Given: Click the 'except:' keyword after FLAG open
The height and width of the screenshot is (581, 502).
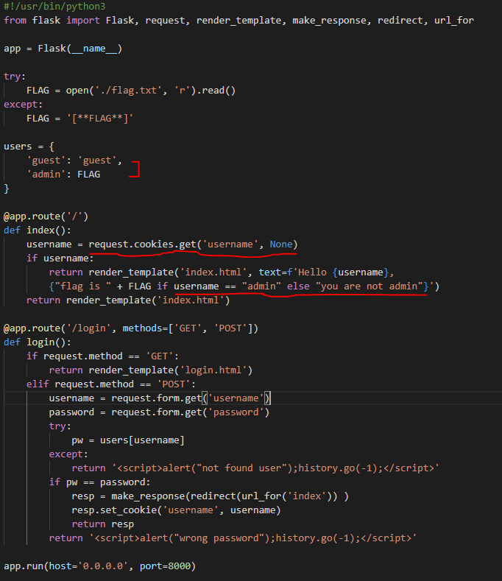Looking at the screenshot, I should 24,105.
